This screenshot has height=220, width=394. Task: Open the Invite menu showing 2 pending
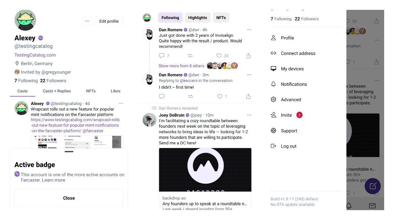click(287, 115)
